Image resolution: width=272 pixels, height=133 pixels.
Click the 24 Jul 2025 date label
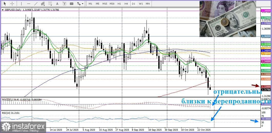(x=72, y=129)
